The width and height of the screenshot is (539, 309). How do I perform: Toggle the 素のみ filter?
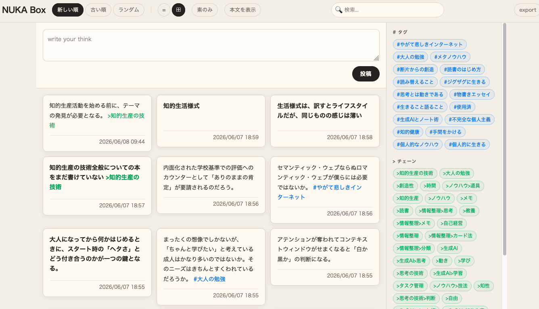pyautogui.click(x=205, y=10)
